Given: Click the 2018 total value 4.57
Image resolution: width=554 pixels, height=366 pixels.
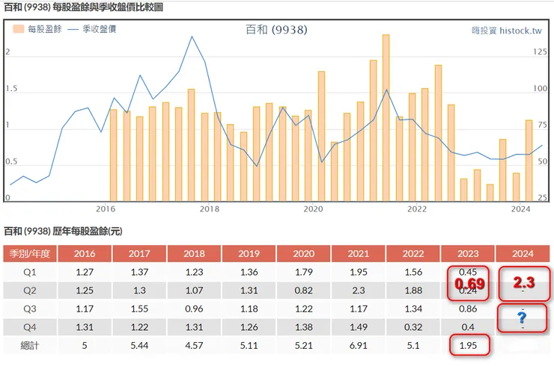Looking at the screenshot, I should coord(194,346).
